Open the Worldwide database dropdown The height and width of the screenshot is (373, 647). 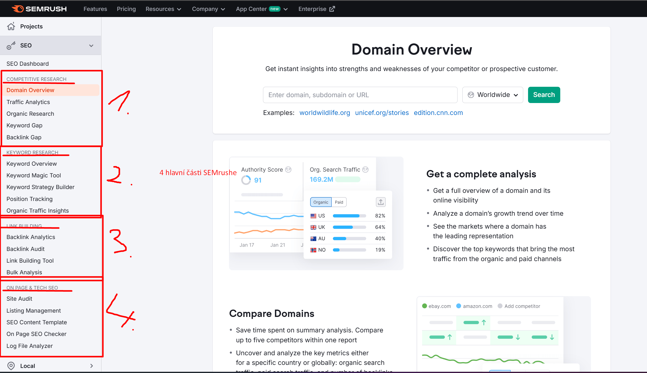(493, 95)
